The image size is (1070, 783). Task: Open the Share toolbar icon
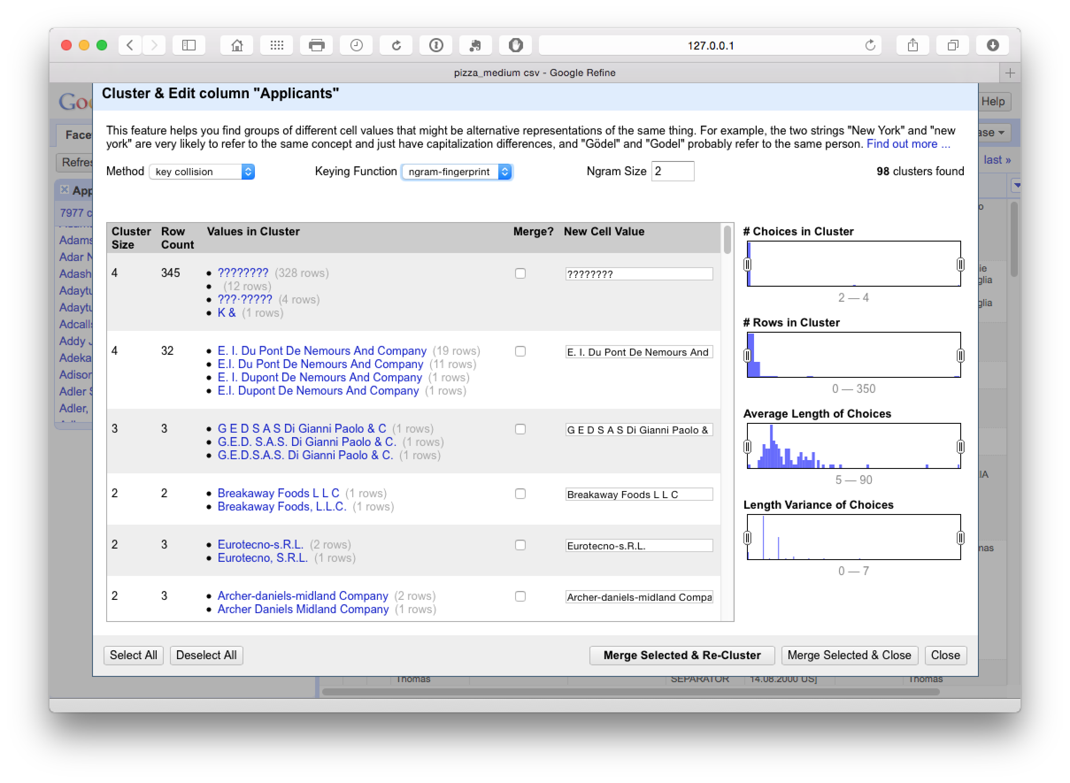pyautogui.click(x=912, y=46)
